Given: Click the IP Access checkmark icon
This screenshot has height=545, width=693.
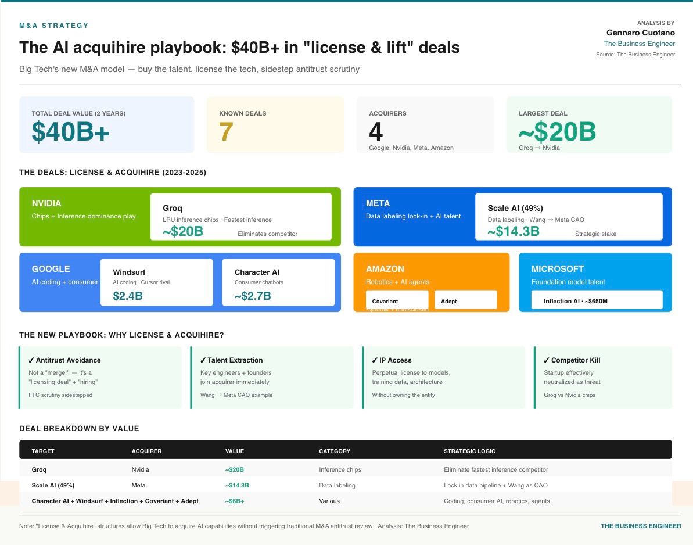Looking at the screenshot, I should click(374, 360).
